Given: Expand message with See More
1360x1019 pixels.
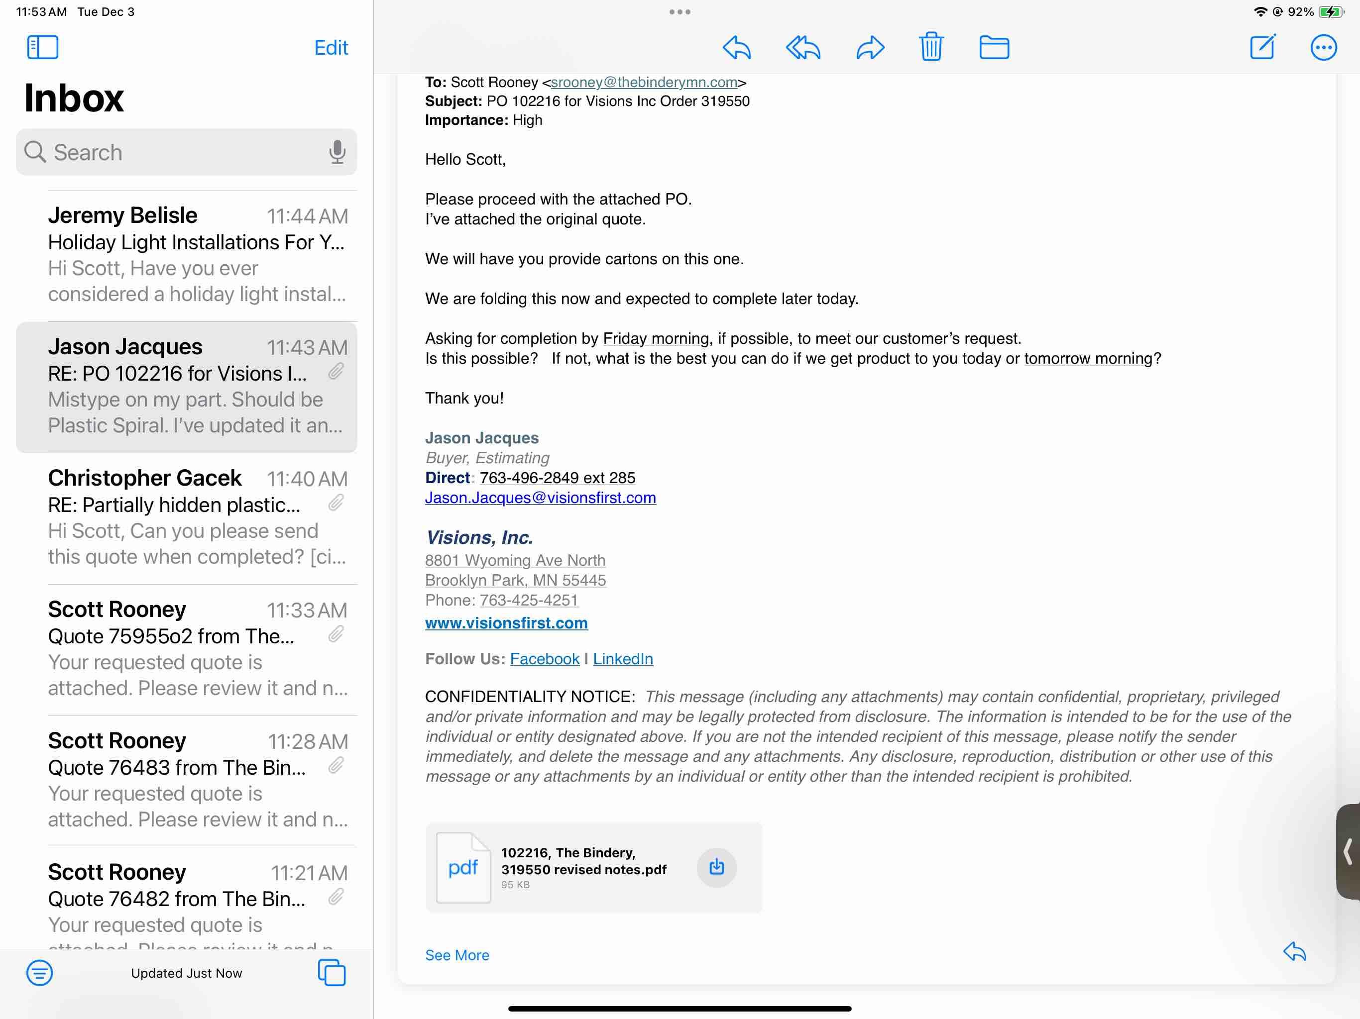Looking at the screenshot, I should [x=457, y=954].
